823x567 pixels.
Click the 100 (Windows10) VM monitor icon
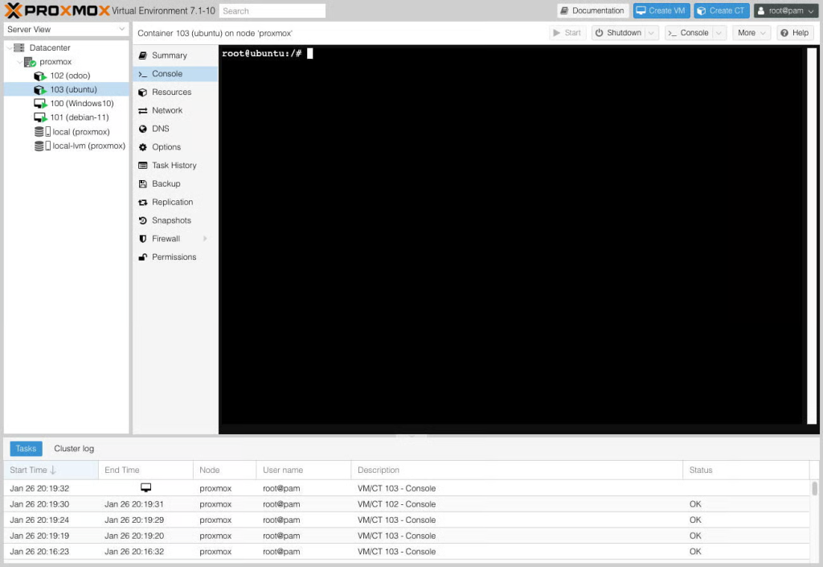(x=40, y=104)
